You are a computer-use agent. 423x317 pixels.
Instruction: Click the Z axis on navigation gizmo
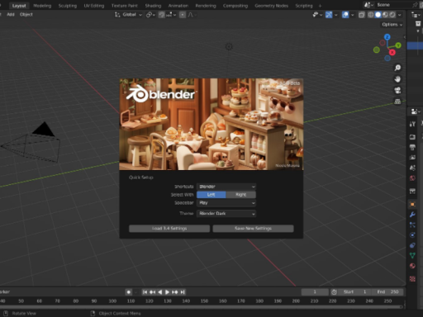point(387,37)
